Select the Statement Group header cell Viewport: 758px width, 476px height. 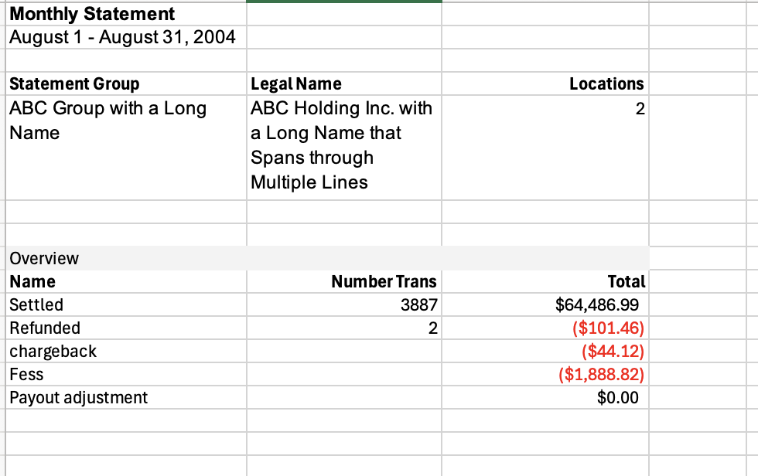pos(74,83)
